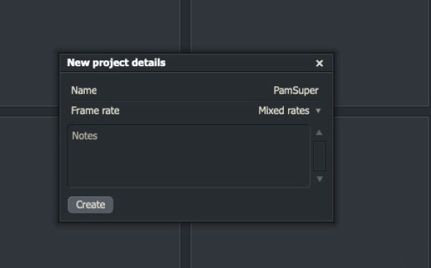
Task: Click the Frame rate row label
Action: [95, 111]
